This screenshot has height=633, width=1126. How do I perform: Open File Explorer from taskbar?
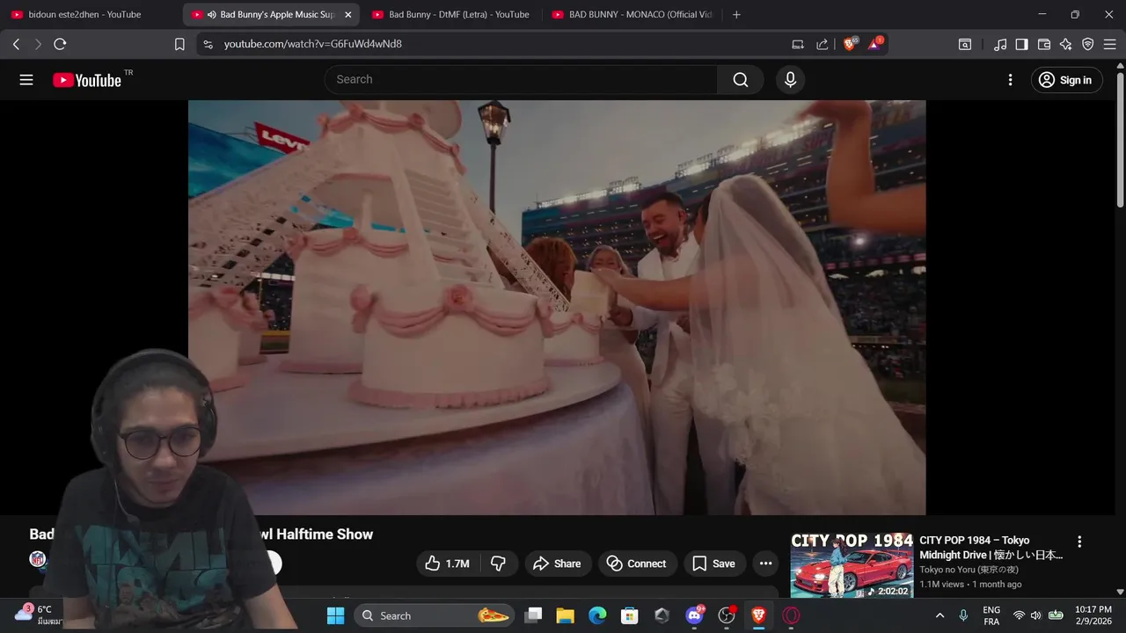[565, 615]
